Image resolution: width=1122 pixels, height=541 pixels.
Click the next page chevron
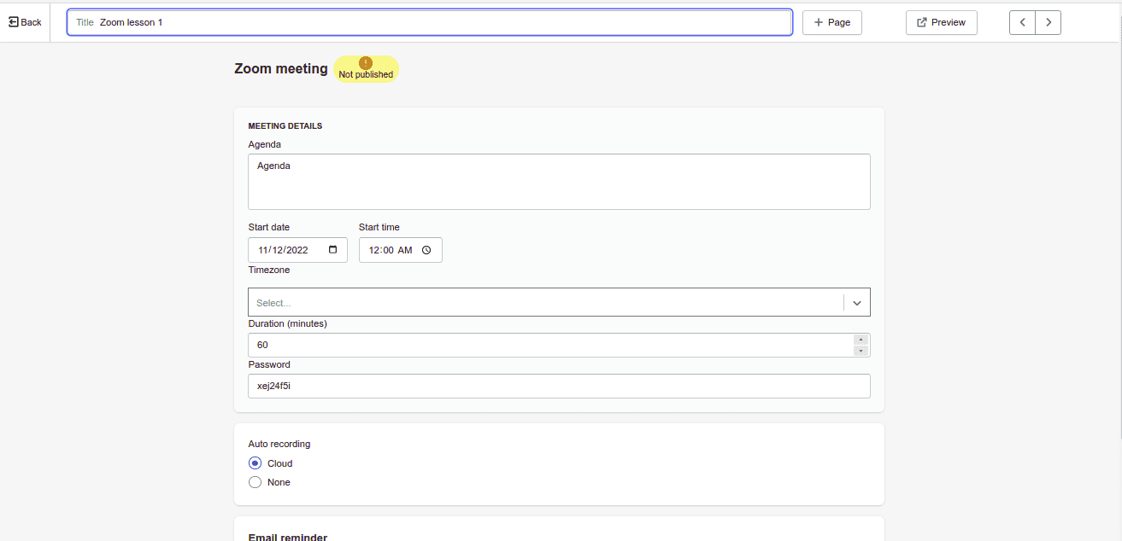click(x=1049, y=22)
